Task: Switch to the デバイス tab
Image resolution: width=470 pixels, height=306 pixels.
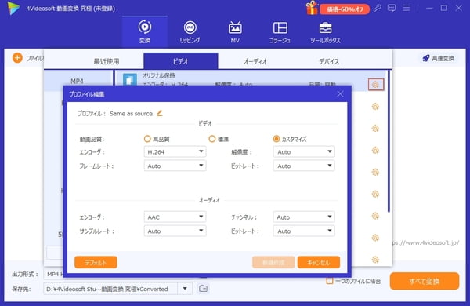Action: pyautogui.click(x=329, y=61)
